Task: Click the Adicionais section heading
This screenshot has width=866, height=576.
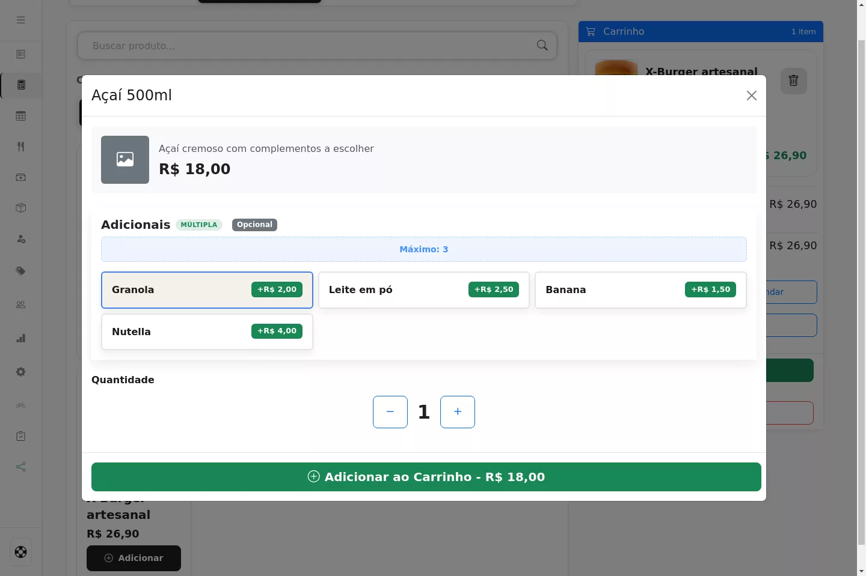Action: (x=136, y=225)
